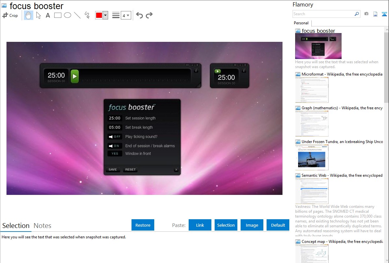The image size is (389, 263).
Task: Click the Paste Link button
Action: point(200,225)
